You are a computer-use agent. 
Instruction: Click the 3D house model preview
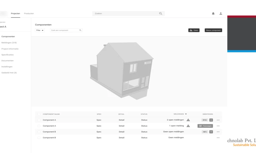[x=122, y=71]
